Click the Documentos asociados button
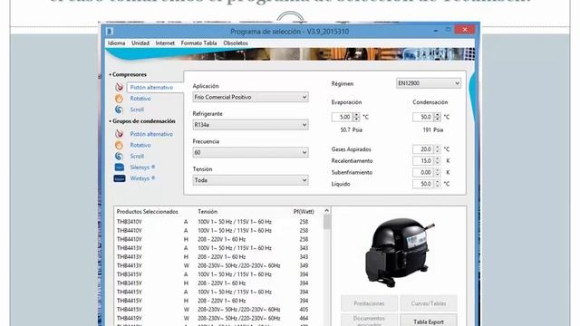 369,321
